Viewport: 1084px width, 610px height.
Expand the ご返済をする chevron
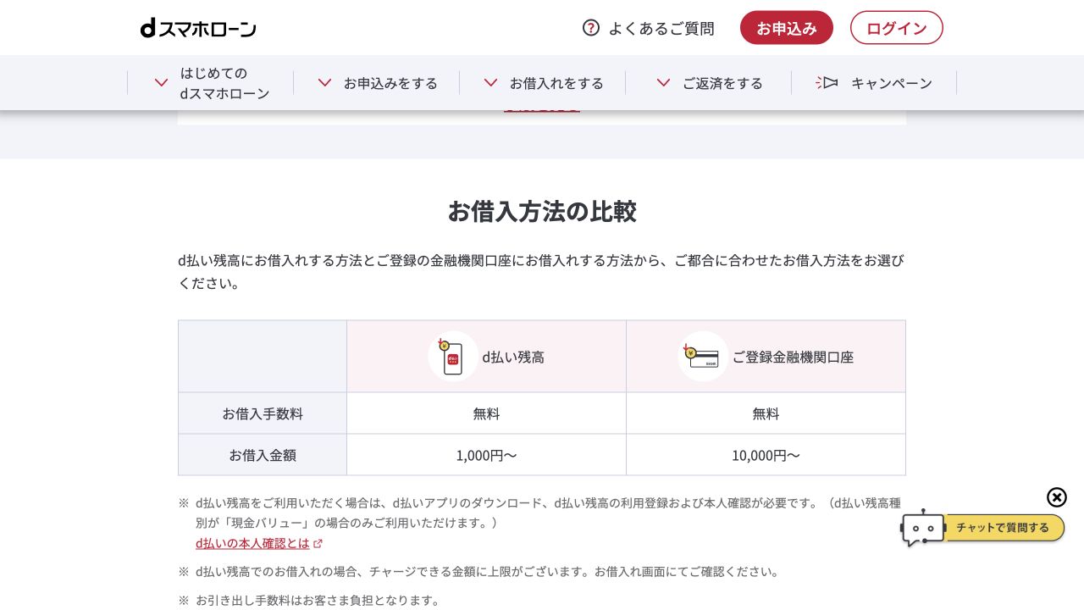pyautogui.click(x=664, y=83)
